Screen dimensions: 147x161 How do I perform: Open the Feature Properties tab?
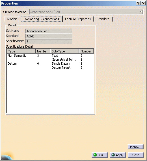(x=78, y=19)
